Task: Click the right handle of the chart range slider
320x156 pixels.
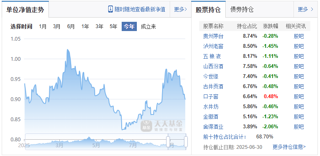Action: click(x=186, y=142)
